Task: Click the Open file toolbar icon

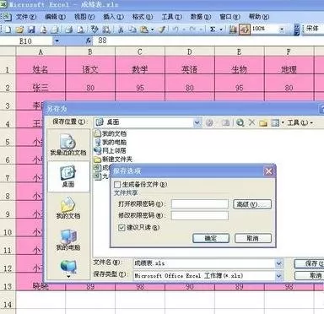Action: tap(19, 30)
